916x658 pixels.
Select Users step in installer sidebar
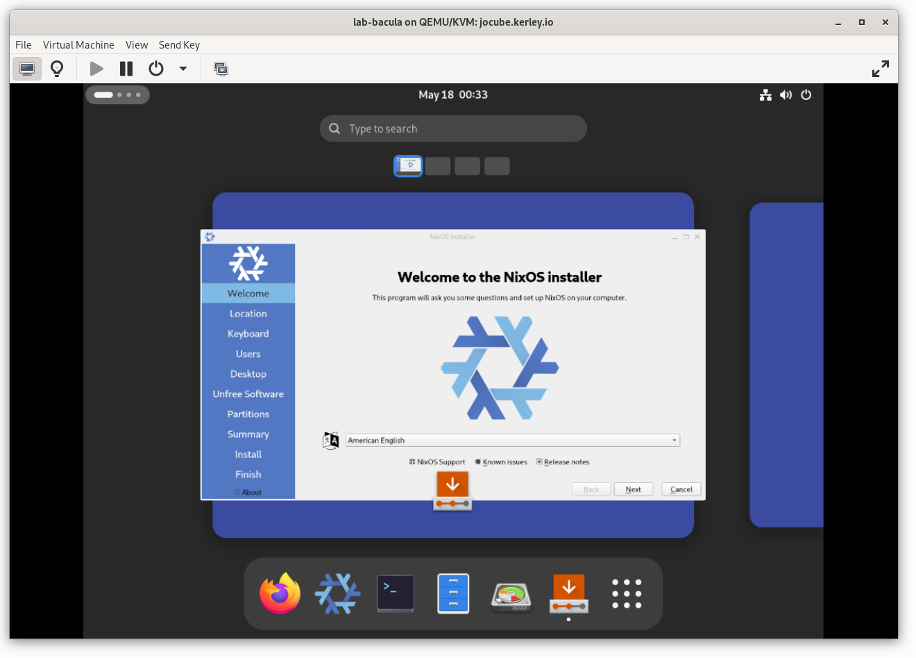coord(248,354)
